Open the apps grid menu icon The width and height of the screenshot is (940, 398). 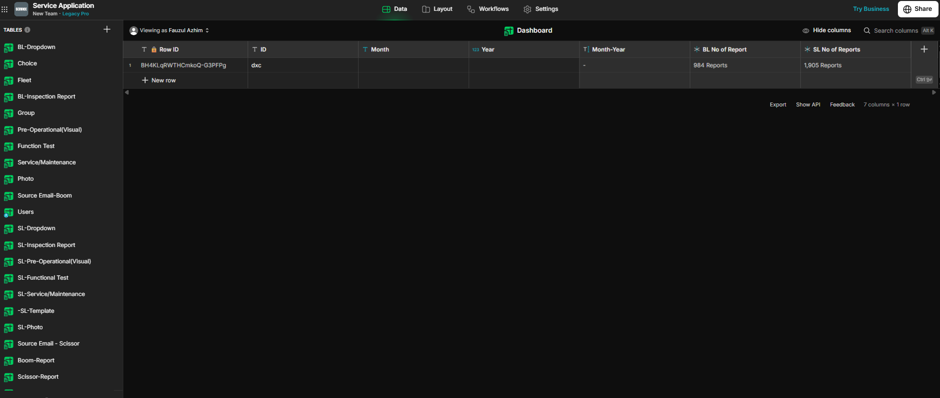click(x=4, y=9)
